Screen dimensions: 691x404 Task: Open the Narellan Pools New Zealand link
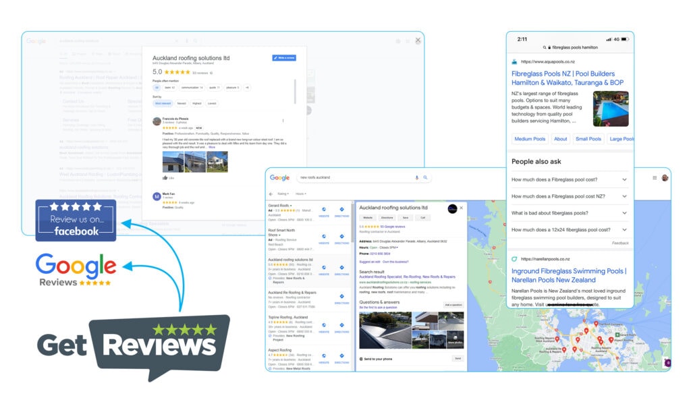point(570,275)
